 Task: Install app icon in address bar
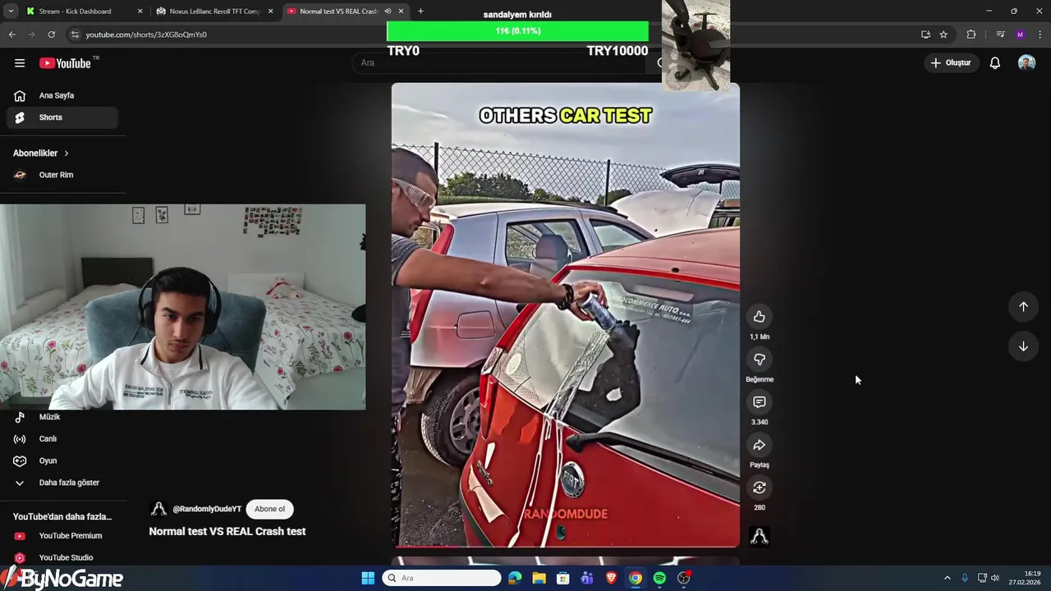925,34
